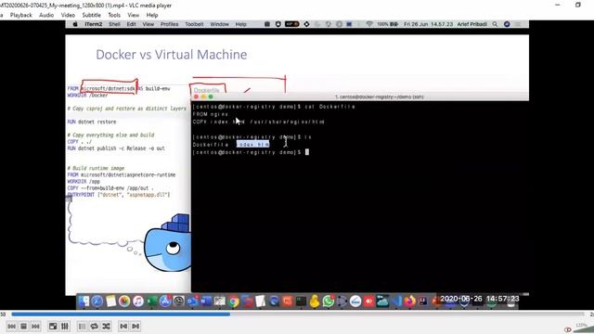Click the Fri 26 Jun clock
This screenshot has width=594, height=334.
click(x=429, y=24)
